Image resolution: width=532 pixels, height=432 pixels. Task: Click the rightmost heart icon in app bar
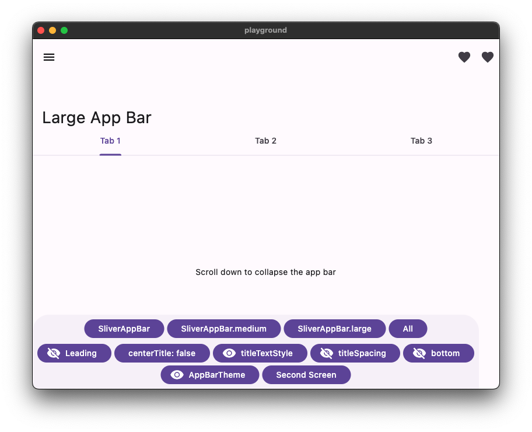488,57
